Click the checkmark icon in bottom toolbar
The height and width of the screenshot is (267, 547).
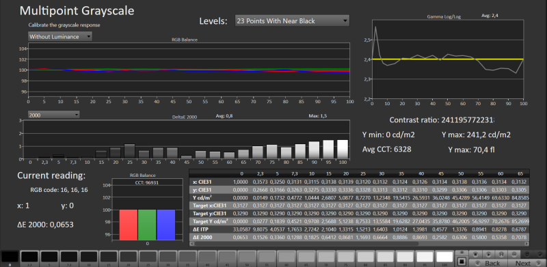[x=540, y=255]
